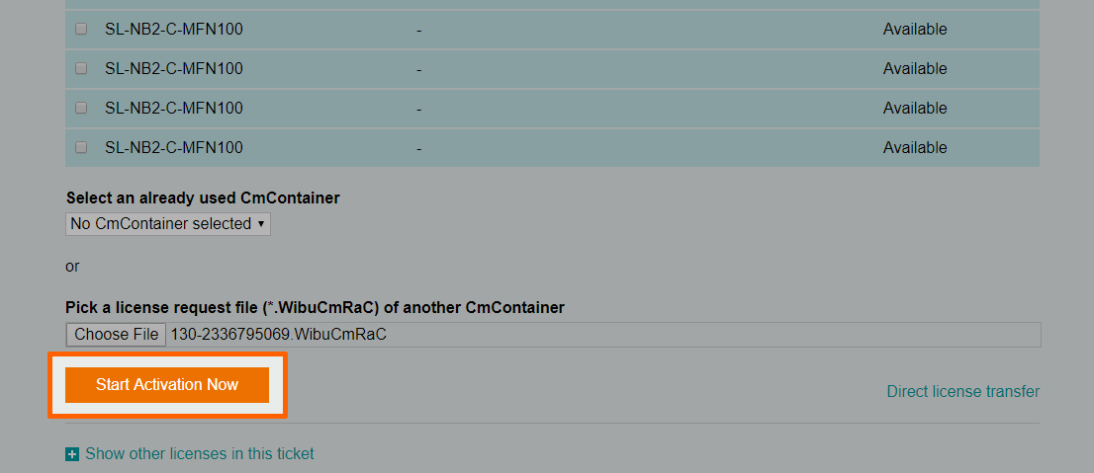1094x473 pixels.
Task: Open the No CmContainer selected dropdown
Action: click(168, 224)
